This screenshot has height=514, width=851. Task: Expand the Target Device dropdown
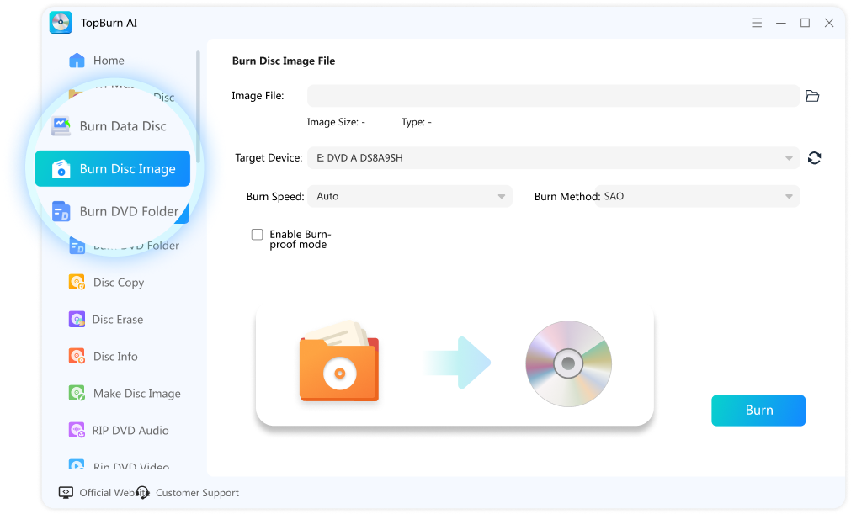(x=789, y=158)
